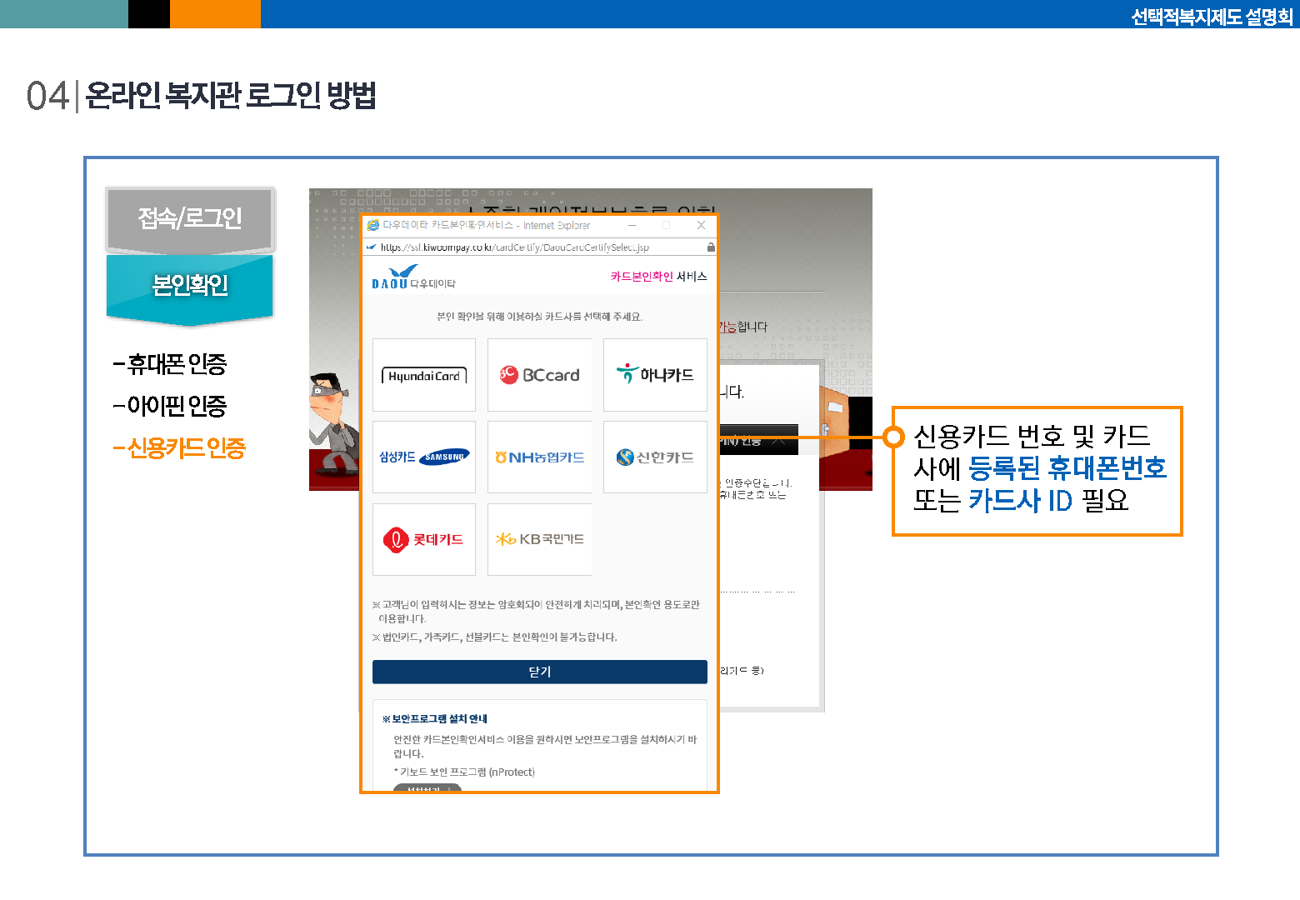Click the 키보드 보안 프로그램 (nProtect) line
Screen dimensions: 1300x900
464,772
